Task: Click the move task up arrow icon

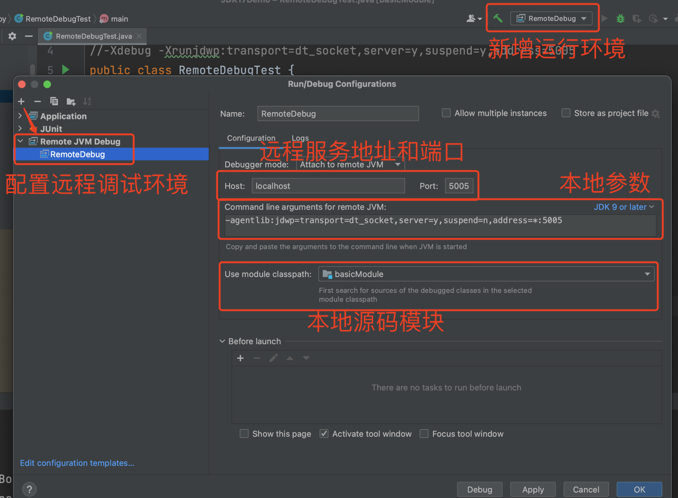Action: 290,358
